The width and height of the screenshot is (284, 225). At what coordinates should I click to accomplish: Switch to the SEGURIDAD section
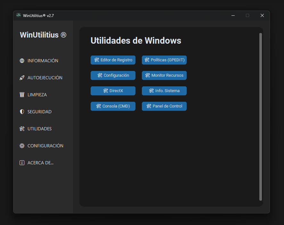click(39, 112)
